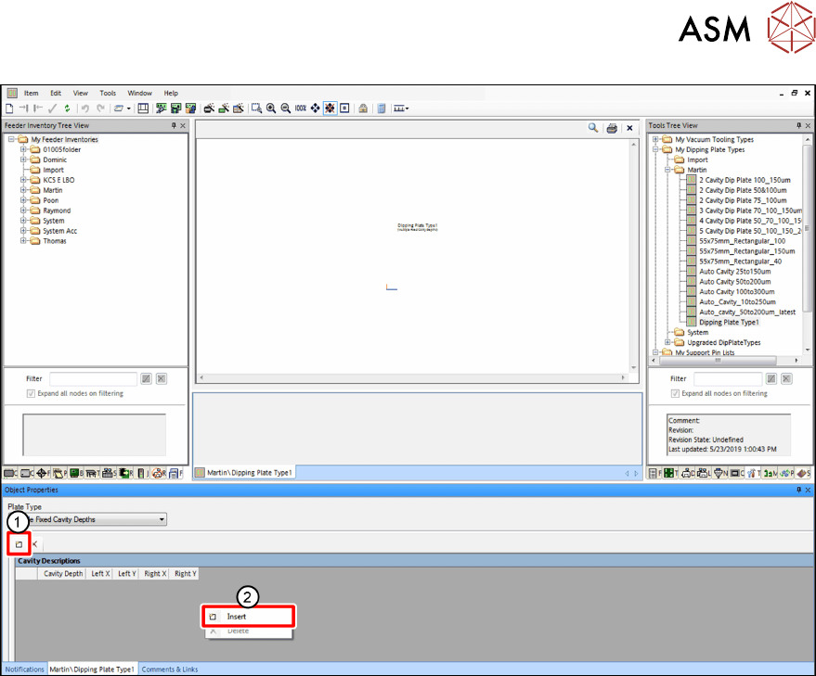Click the printer icon in center view
816x676 pixels.
pyautogui.click(x=612, y=128)
